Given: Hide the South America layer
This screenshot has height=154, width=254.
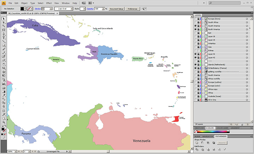Looking at the screenshot, I should tap(195, 26).
